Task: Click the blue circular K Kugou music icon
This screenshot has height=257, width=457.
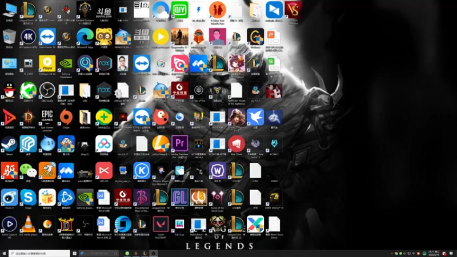Action: tap(142, 172)
